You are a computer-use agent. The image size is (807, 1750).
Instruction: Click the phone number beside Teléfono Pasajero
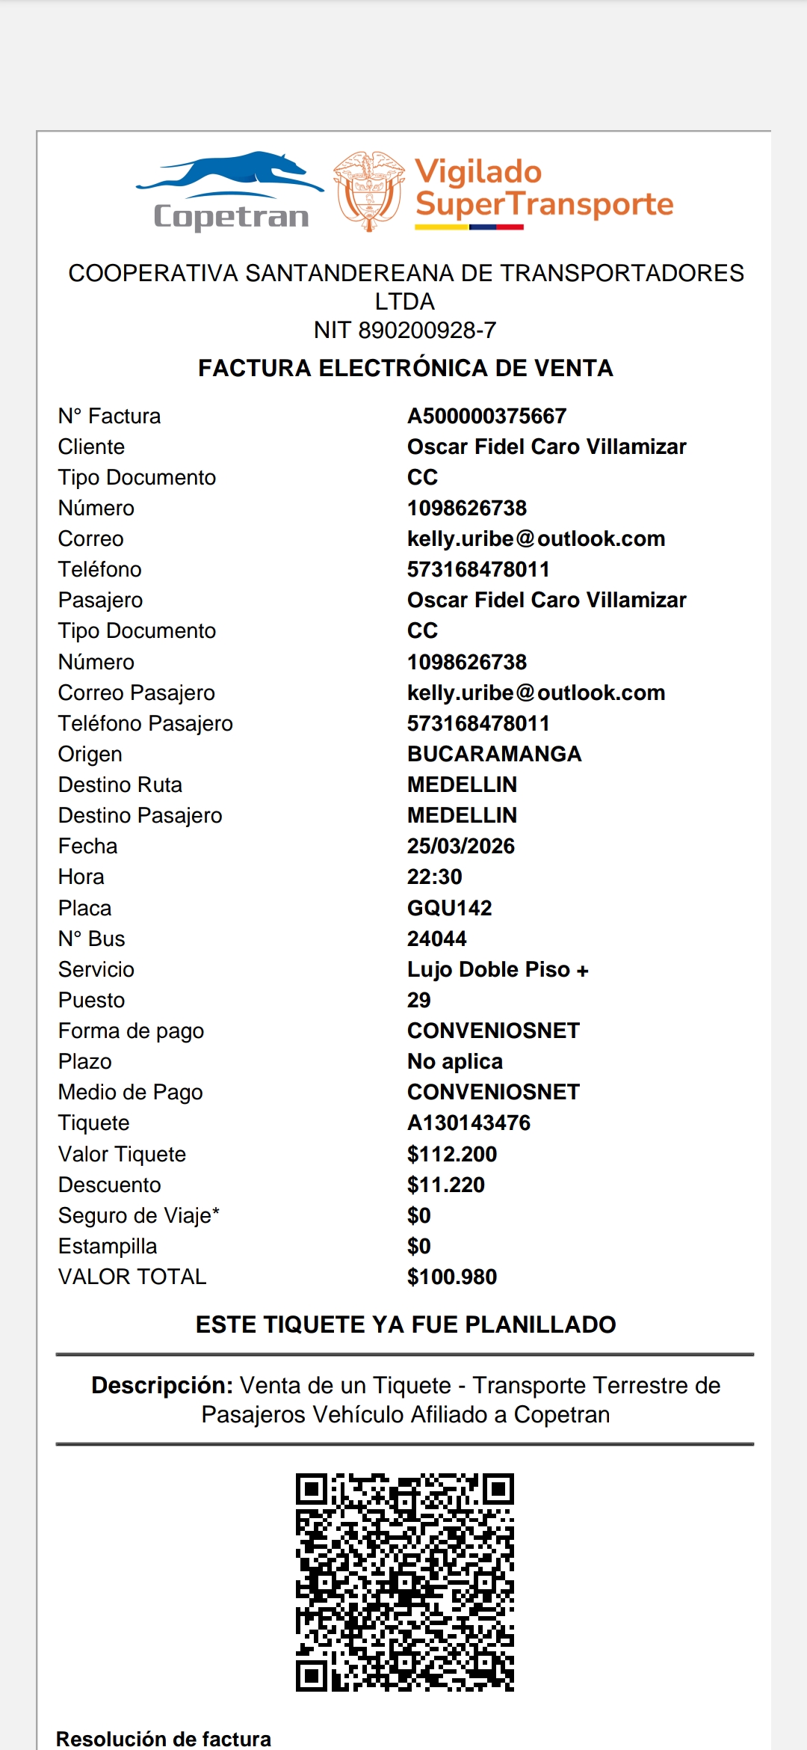point(478,723)
